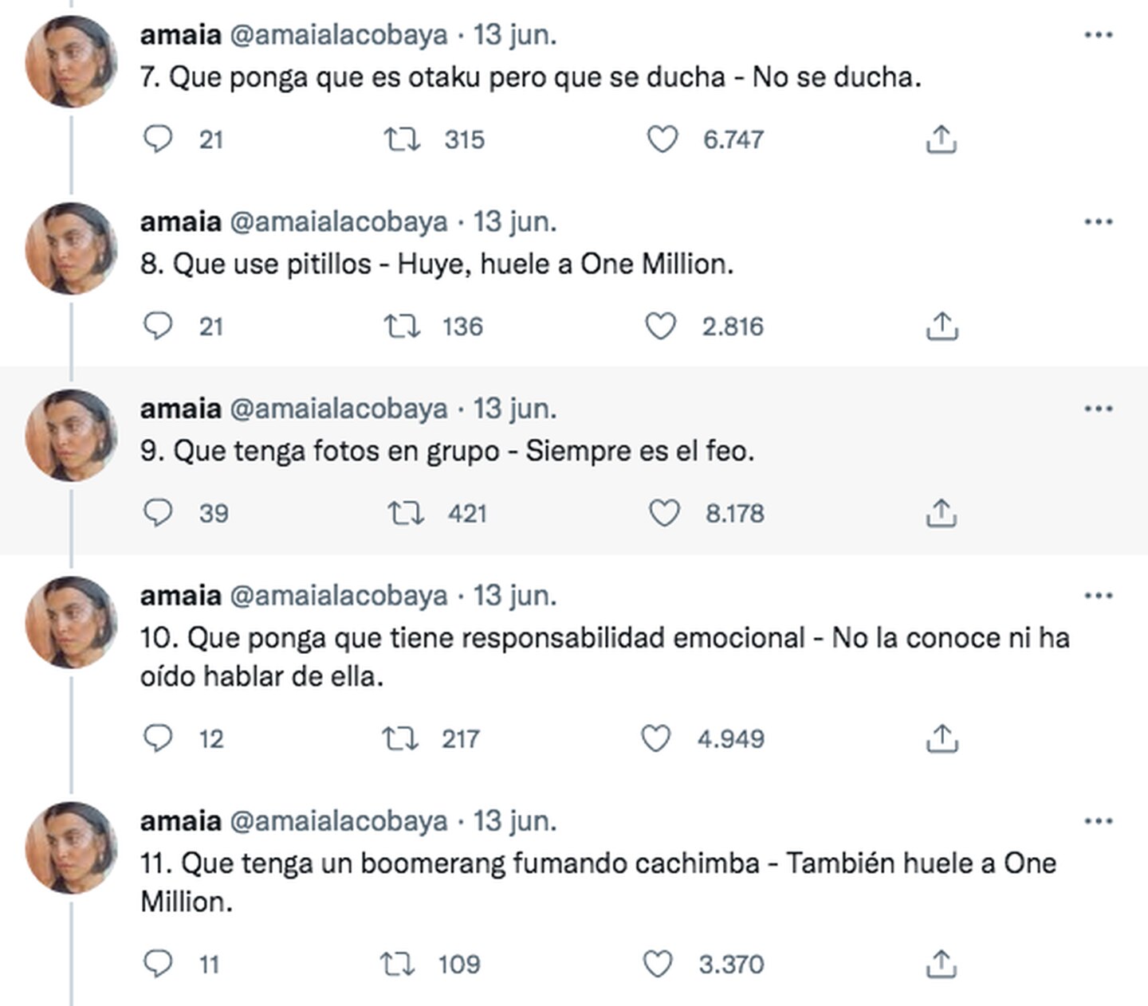The image size is (1148, 1006).
Task: Reply to tweet 11 about cachimba boomerang
Action: coord(158,965)
